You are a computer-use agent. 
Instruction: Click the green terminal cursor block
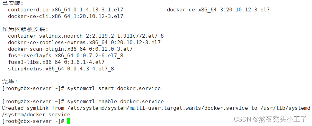69,121
